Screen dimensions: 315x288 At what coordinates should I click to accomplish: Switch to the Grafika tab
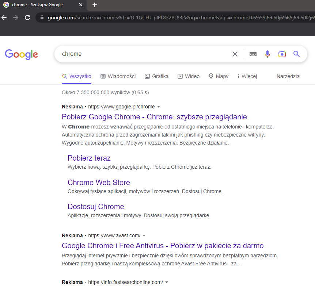157,76
